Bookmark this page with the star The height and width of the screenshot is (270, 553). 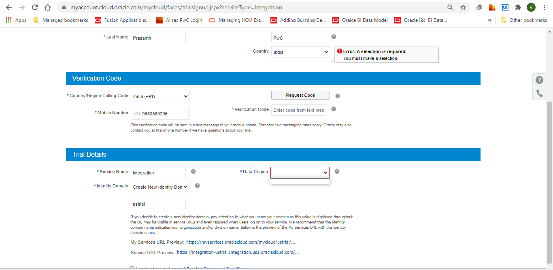point(463,7)
